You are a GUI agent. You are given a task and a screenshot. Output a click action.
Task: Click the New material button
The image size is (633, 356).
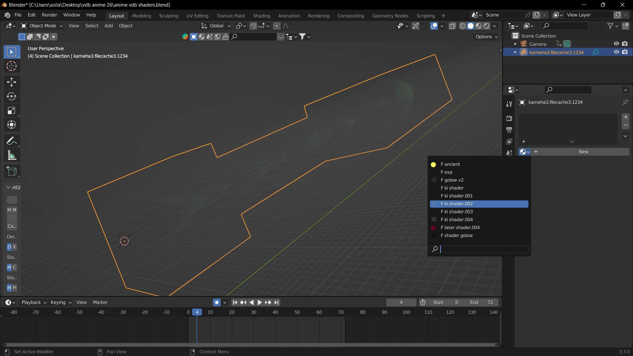[x=583, y=152]
